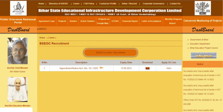Click the Notice section heading
Screen dimensions: 223x112
200,64
